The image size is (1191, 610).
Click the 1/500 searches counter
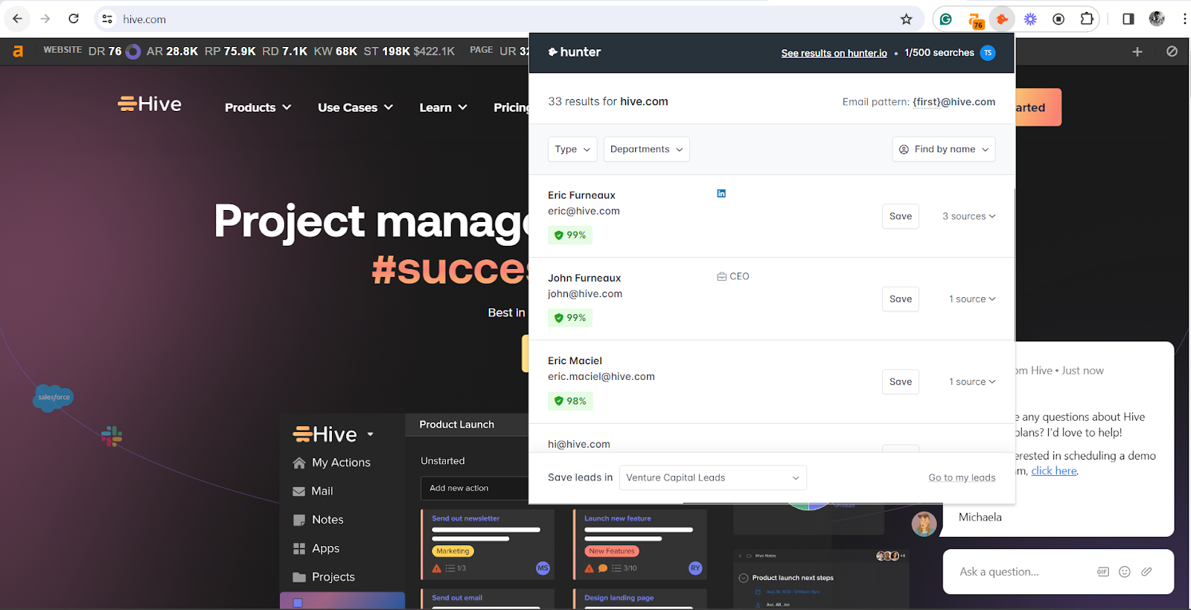939,53
